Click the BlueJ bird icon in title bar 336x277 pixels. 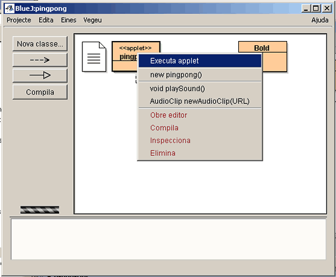[9, 9]
